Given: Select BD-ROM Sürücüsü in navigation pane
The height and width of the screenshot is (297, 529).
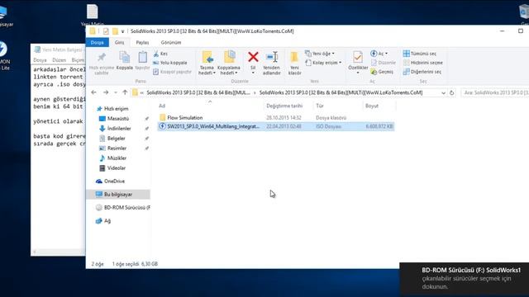Looking at the screenshot, I should [x=123, y=207].
